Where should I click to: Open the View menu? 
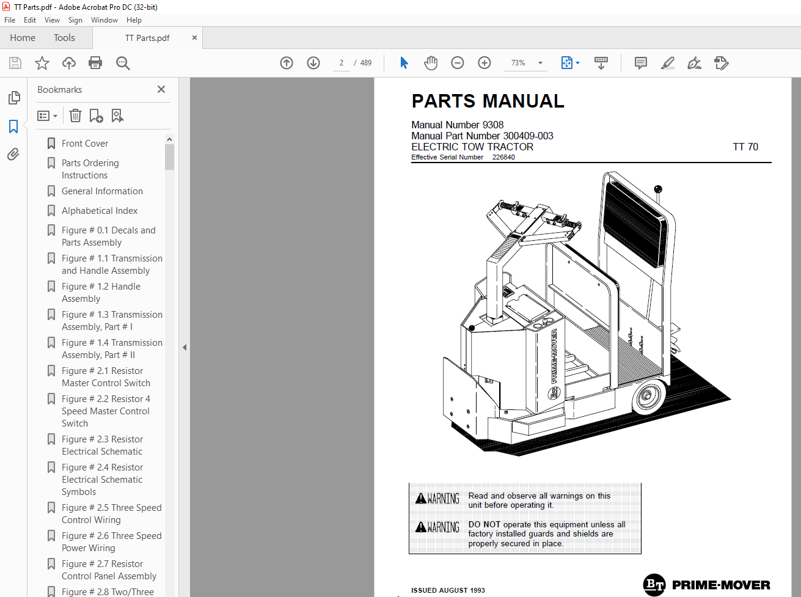click(52, 20)
